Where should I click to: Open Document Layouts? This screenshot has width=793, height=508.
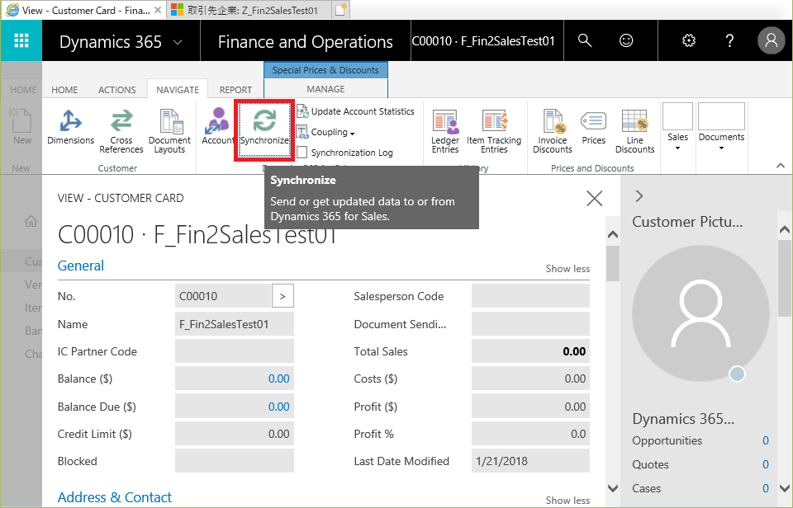[x=169, y=131]
